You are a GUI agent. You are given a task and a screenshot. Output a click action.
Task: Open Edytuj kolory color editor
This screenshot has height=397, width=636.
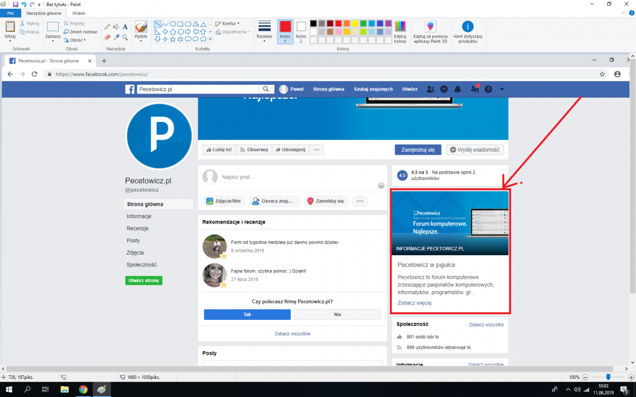tap(400, 32)
